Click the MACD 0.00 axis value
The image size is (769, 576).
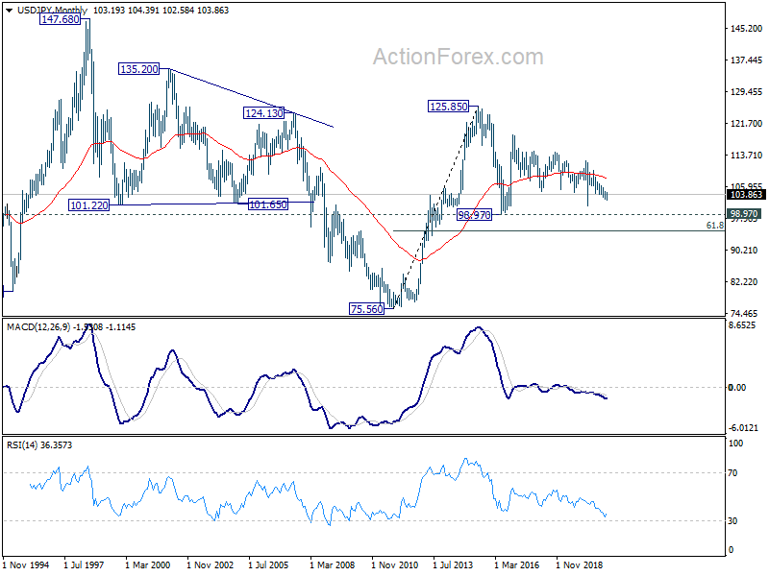pos(737,388)
